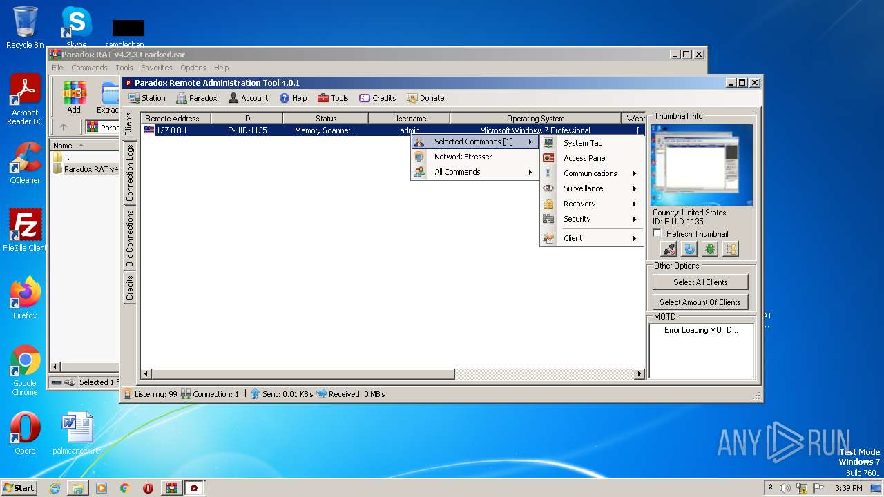Choose Network Stresser in the context menu
884x497 pixels.
pos(474,157)
